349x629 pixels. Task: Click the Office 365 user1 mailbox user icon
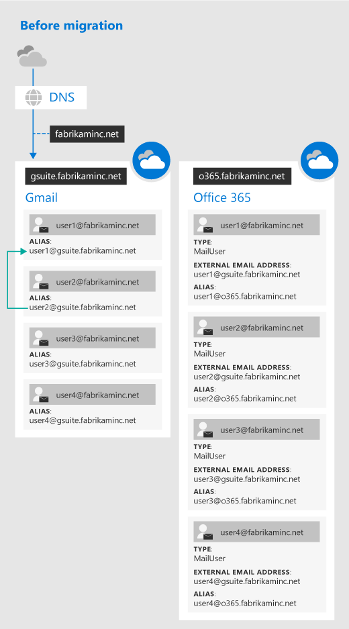coord(205,225)
